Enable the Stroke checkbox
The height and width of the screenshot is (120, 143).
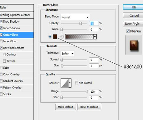click(x=1, y=94)
